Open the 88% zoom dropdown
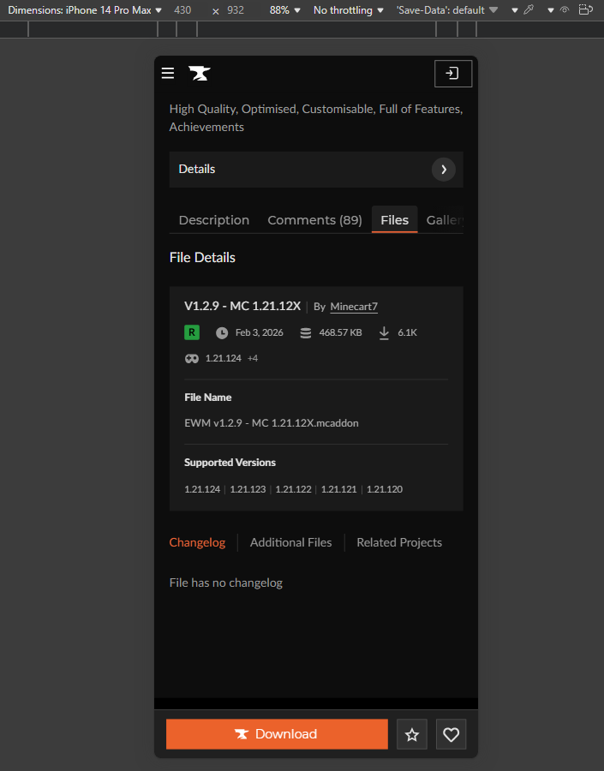Image resolution: width=604 pixels, height=771 pixels. pyautogui.click(x=284, y=10)
